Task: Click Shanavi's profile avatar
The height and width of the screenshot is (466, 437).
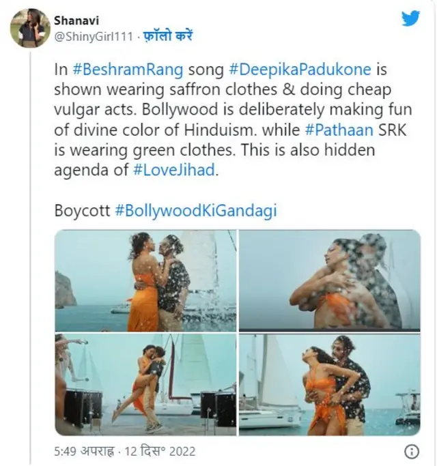Action: pyautogui.click(x=29, y=28)
